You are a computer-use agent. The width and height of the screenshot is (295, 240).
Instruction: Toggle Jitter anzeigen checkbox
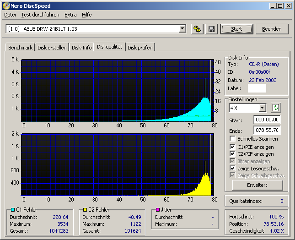(x=232, y=161)
